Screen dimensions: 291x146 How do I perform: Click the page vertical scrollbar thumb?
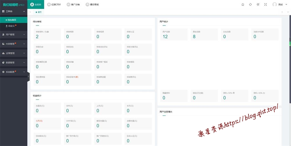(290, 42)
